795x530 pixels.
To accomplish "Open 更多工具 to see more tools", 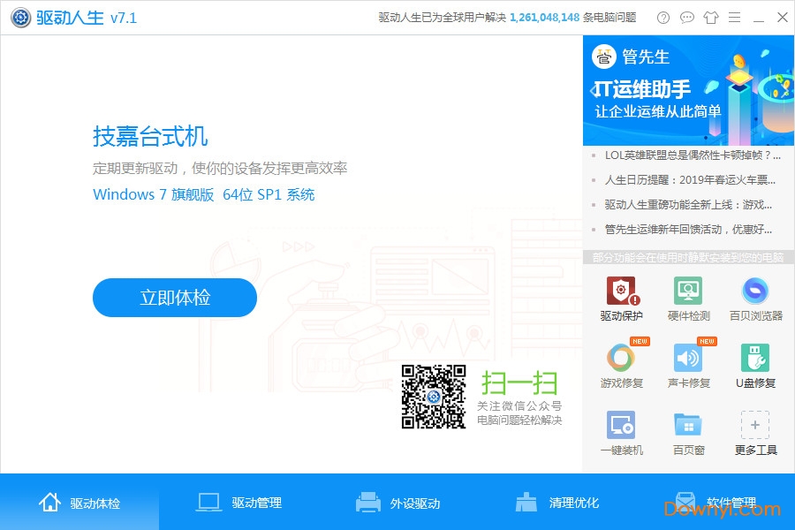I will click(x=755, y=433).
